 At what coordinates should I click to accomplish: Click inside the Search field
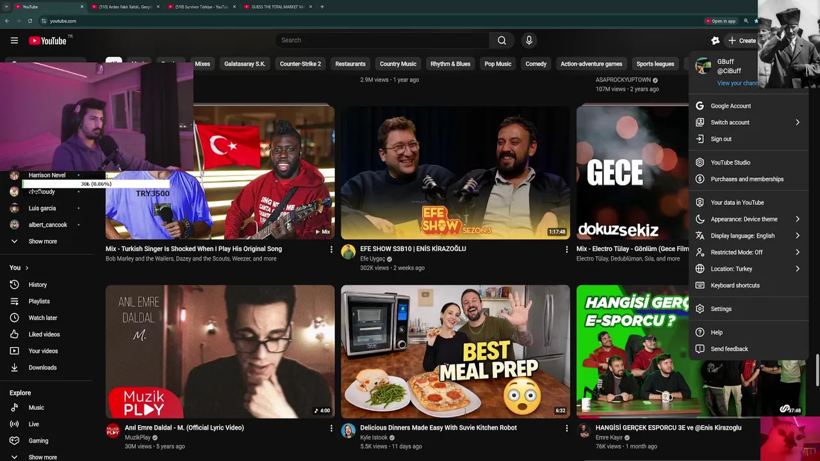[382, 40]
